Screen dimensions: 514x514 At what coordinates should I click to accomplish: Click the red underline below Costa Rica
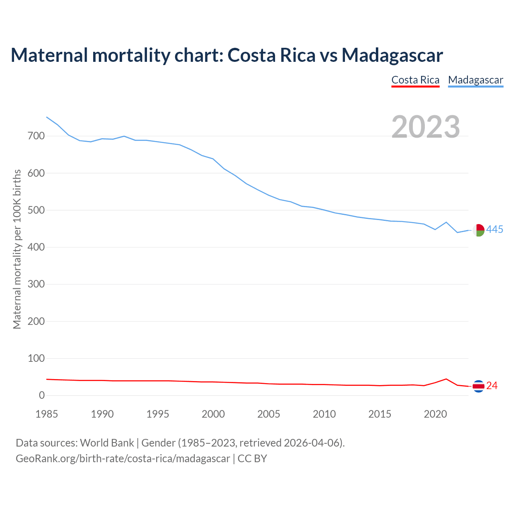(x=415, y=86)
